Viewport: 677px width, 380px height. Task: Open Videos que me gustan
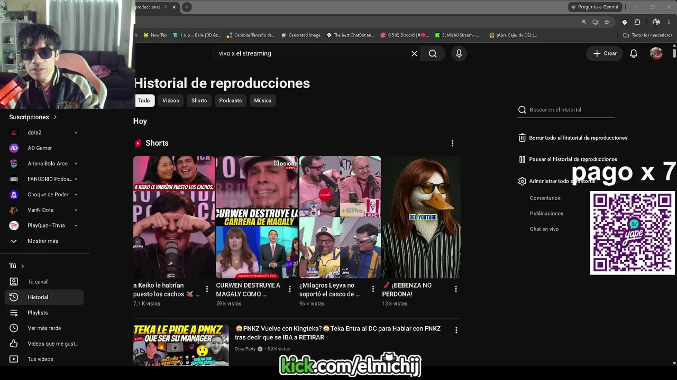[x=44, y=344]
